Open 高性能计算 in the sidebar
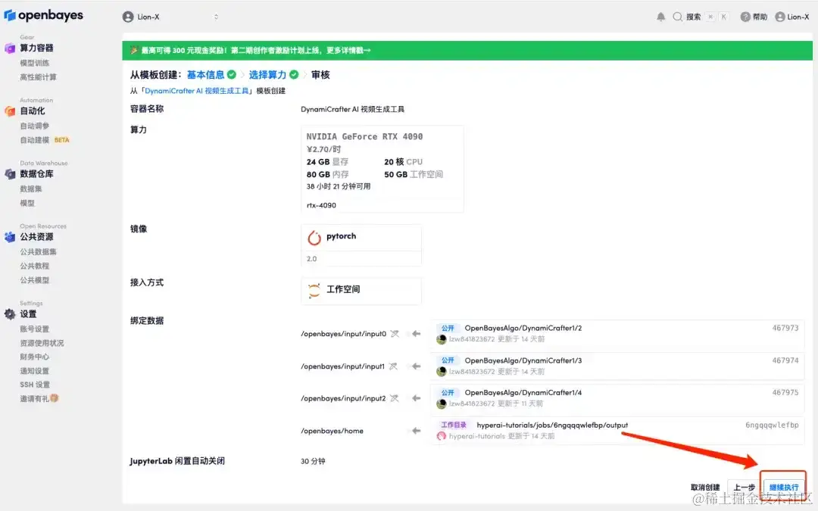 point(38,76)
